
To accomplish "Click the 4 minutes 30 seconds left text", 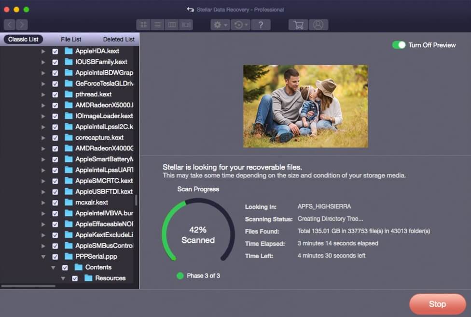I will tap(332, 255).
